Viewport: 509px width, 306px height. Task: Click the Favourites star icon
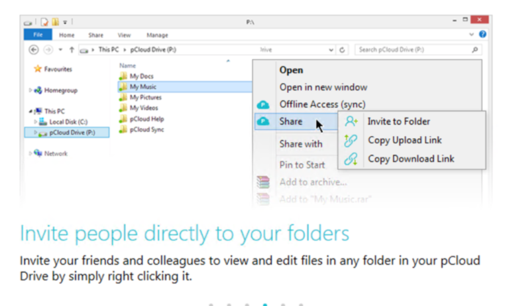point(38,68)
